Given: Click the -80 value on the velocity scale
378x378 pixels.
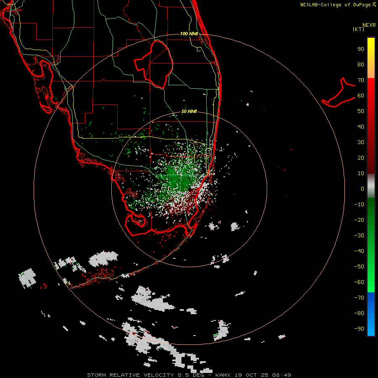Looking at the screenshot, I should point(359,313).
